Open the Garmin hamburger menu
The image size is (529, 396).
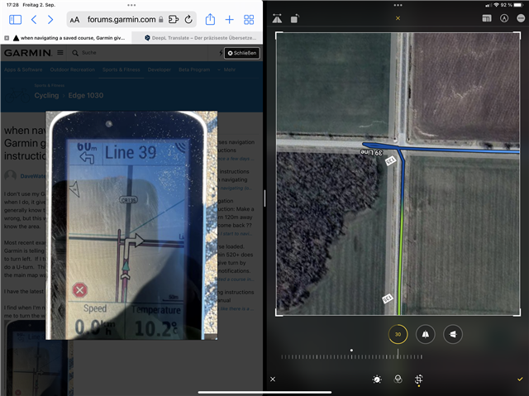[x=60, y=53]
